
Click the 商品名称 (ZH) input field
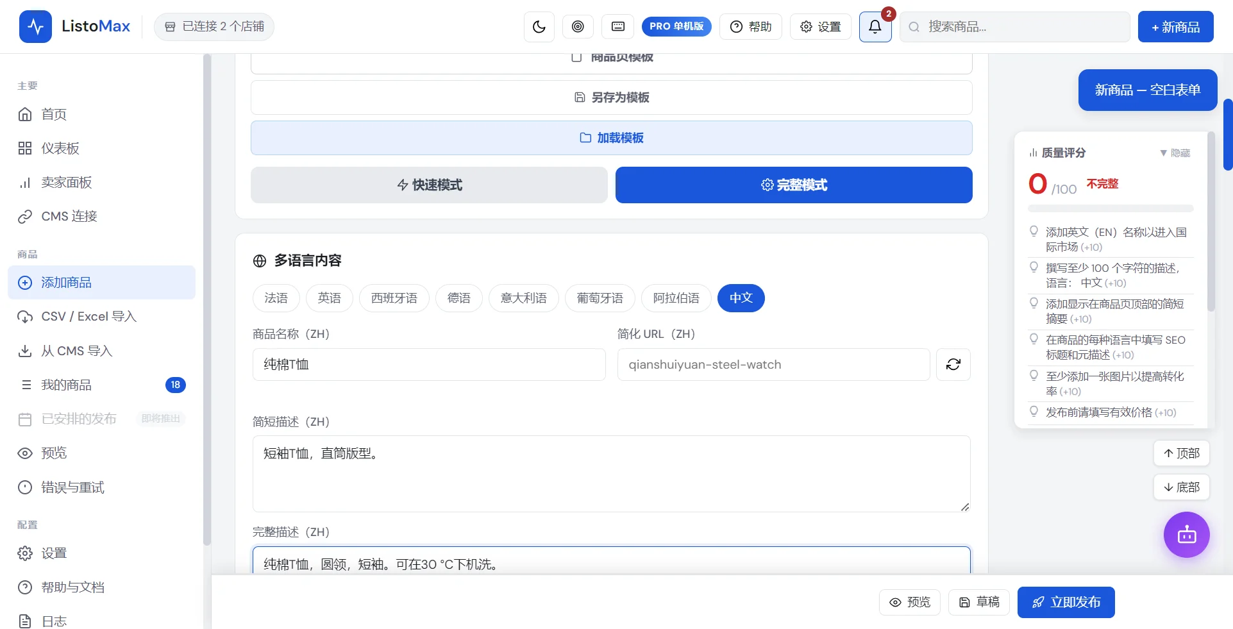429,364
